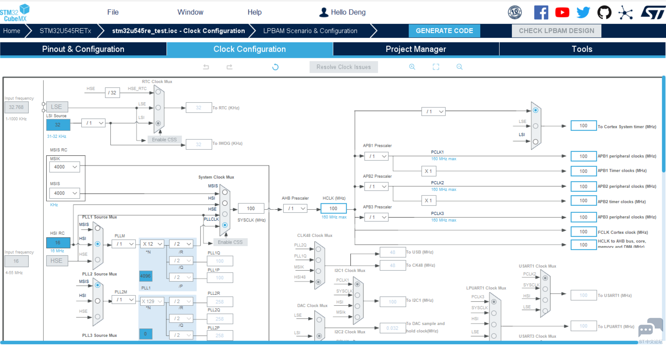The width and height of the screenshot is (666, 347).
Task: Select PCLK1 in the I2C1 Clock Mux
Action: tap(357, 284)
